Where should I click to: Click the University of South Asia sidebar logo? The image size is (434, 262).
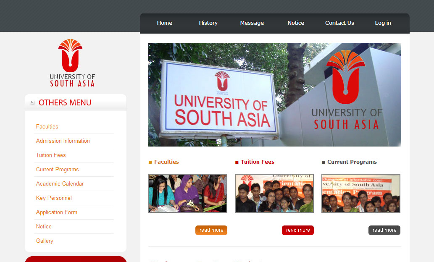click(x=72, y=63)
